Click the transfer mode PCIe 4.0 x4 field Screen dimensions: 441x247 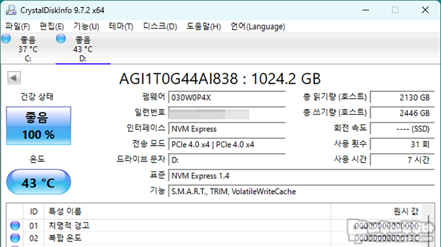coord(227,144)
